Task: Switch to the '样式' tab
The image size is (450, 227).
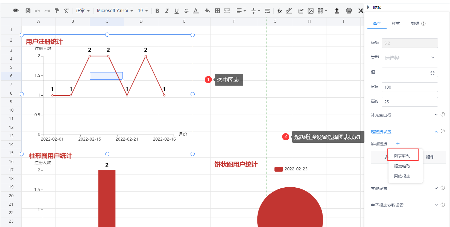Action: click(x=396, y=24)
